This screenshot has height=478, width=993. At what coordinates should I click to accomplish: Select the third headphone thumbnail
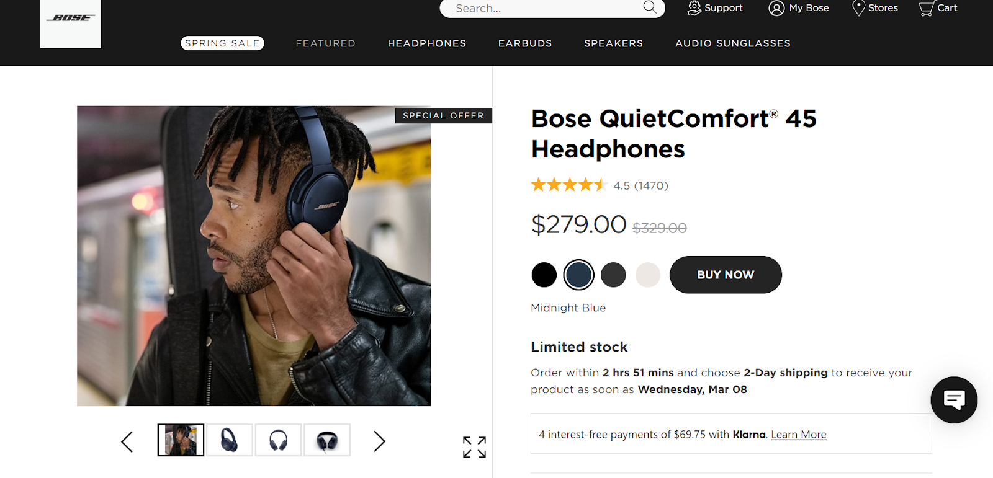(x=278, y=440)
